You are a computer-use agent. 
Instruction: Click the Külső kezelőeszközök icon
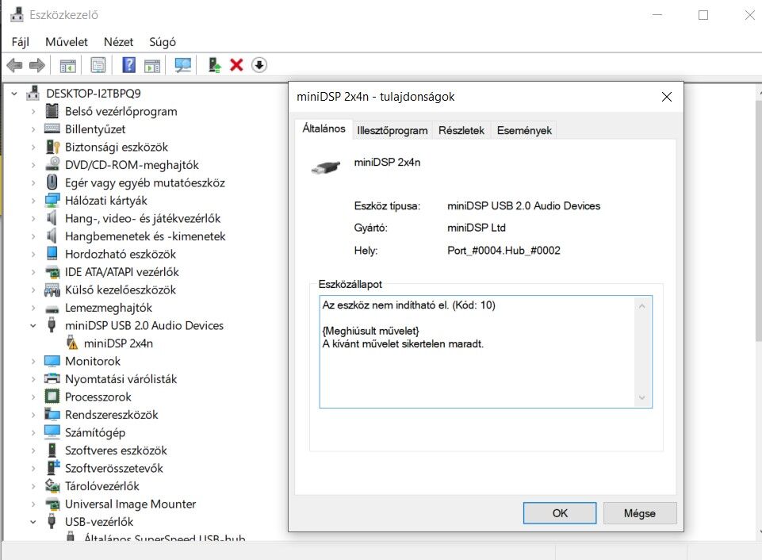click(52, 290)
